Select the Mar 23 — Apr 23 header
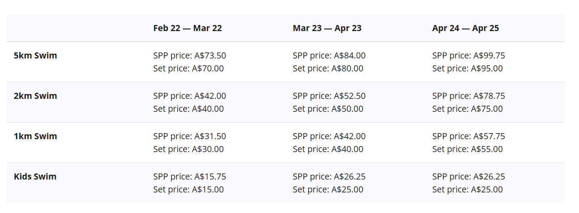 point(327,28)
